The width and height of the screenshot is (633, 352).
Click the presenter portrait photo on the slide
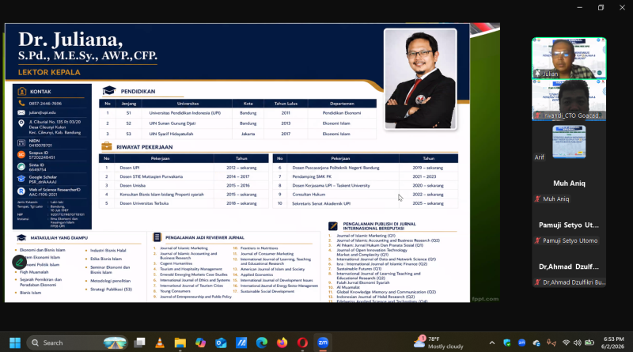click(x=420, y=79)
